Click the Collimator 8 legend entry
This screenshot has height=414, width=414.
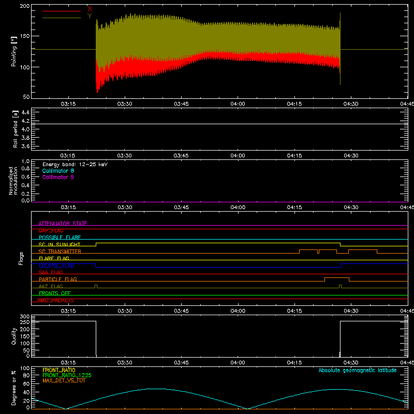(x=58, y=171)
